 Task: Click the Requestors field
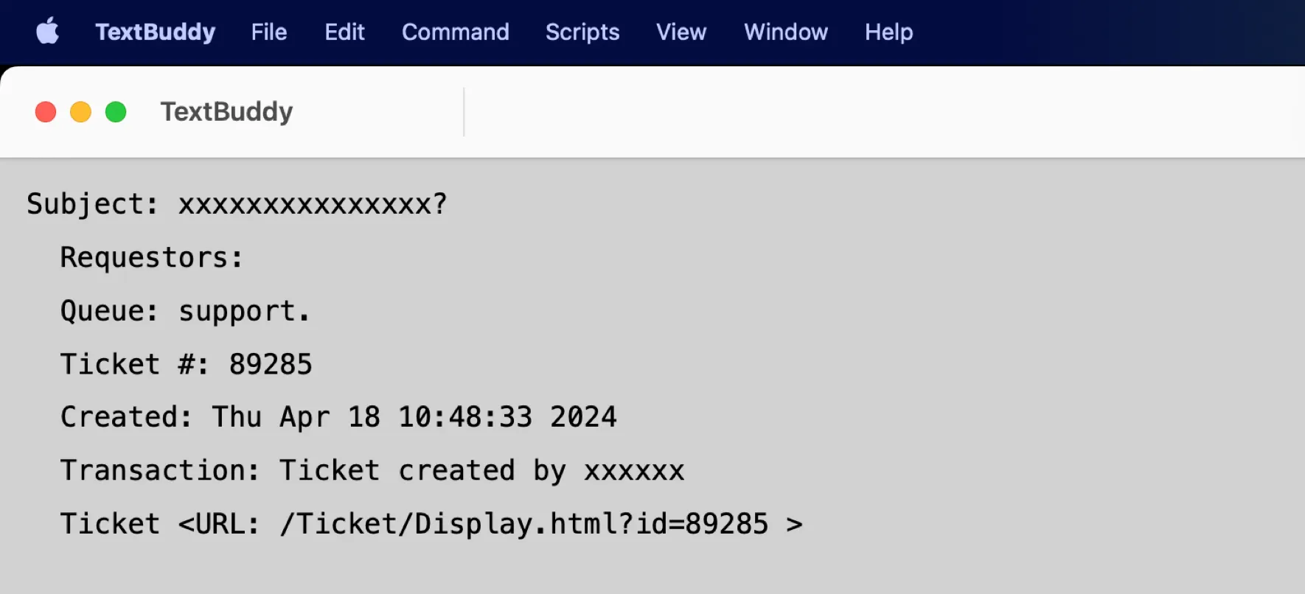pos(150,257)
